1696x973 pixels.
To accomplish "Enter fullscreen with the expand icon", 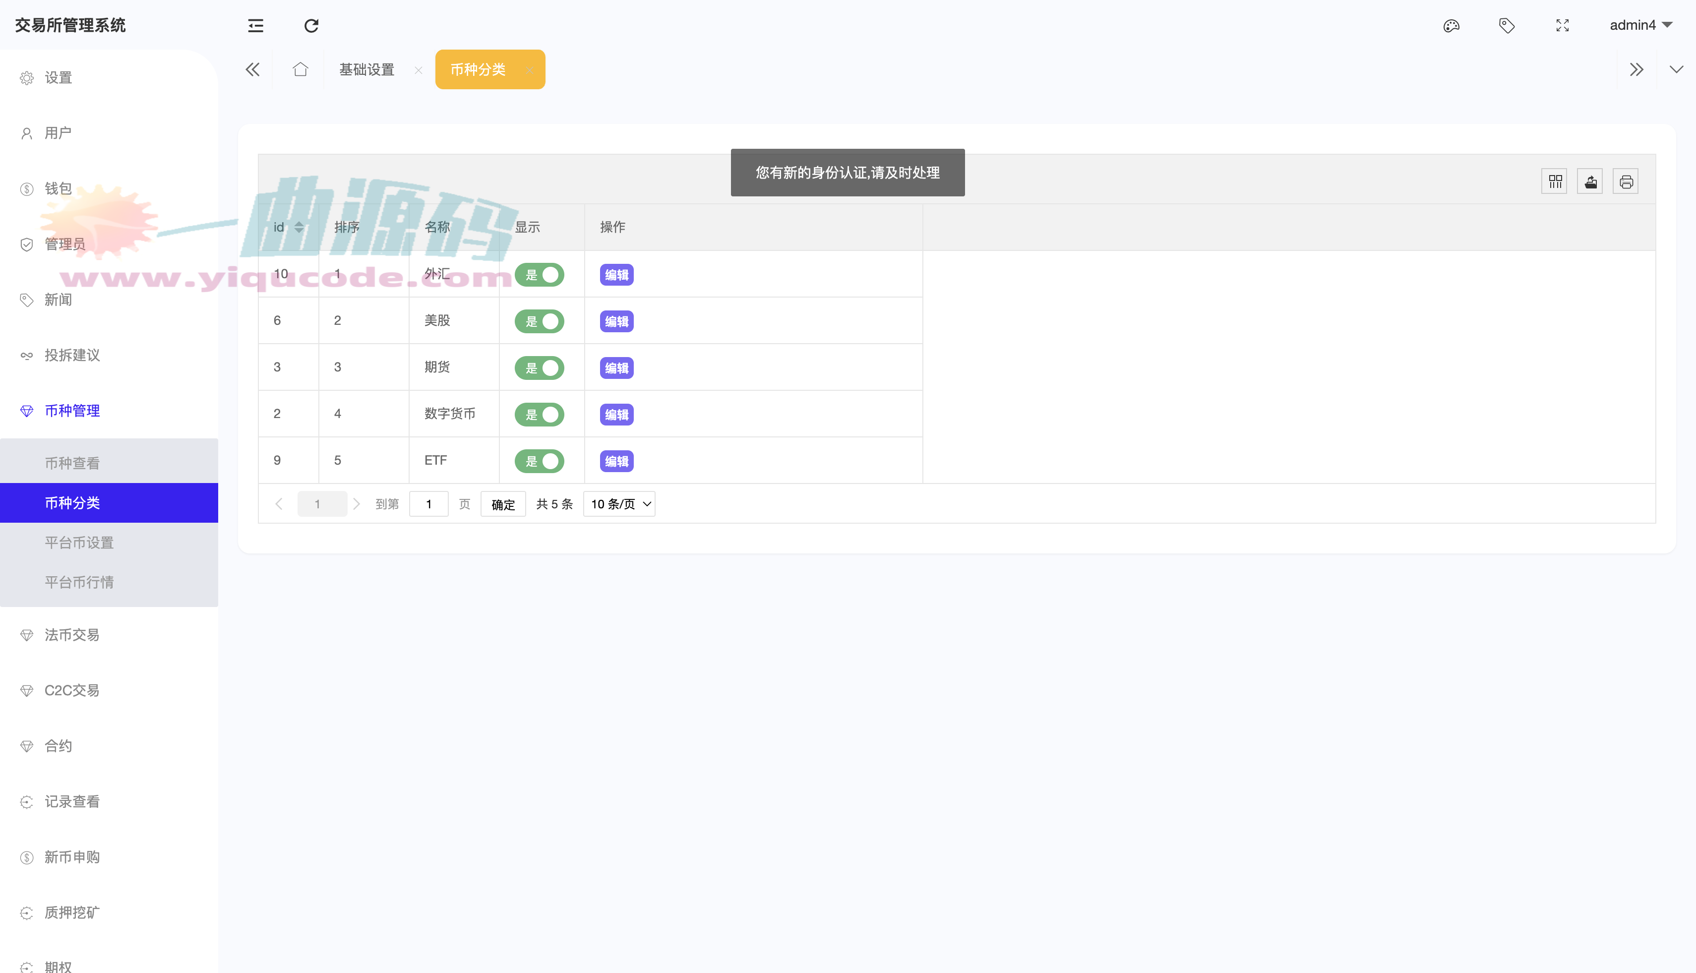I will 1562,25.
